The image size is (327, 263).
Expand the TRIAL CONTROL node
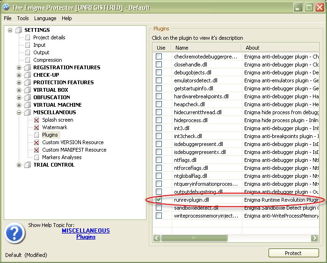click(x=19, y=165)
